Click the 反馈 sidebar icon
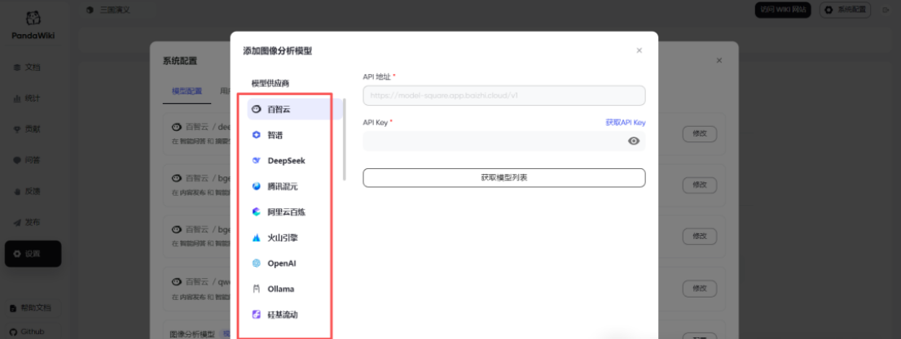Screen dimensions: 901x339 pos(16,192)
